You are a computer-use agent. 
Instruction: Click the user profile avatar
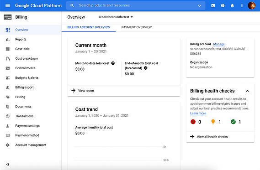point(251,5)
